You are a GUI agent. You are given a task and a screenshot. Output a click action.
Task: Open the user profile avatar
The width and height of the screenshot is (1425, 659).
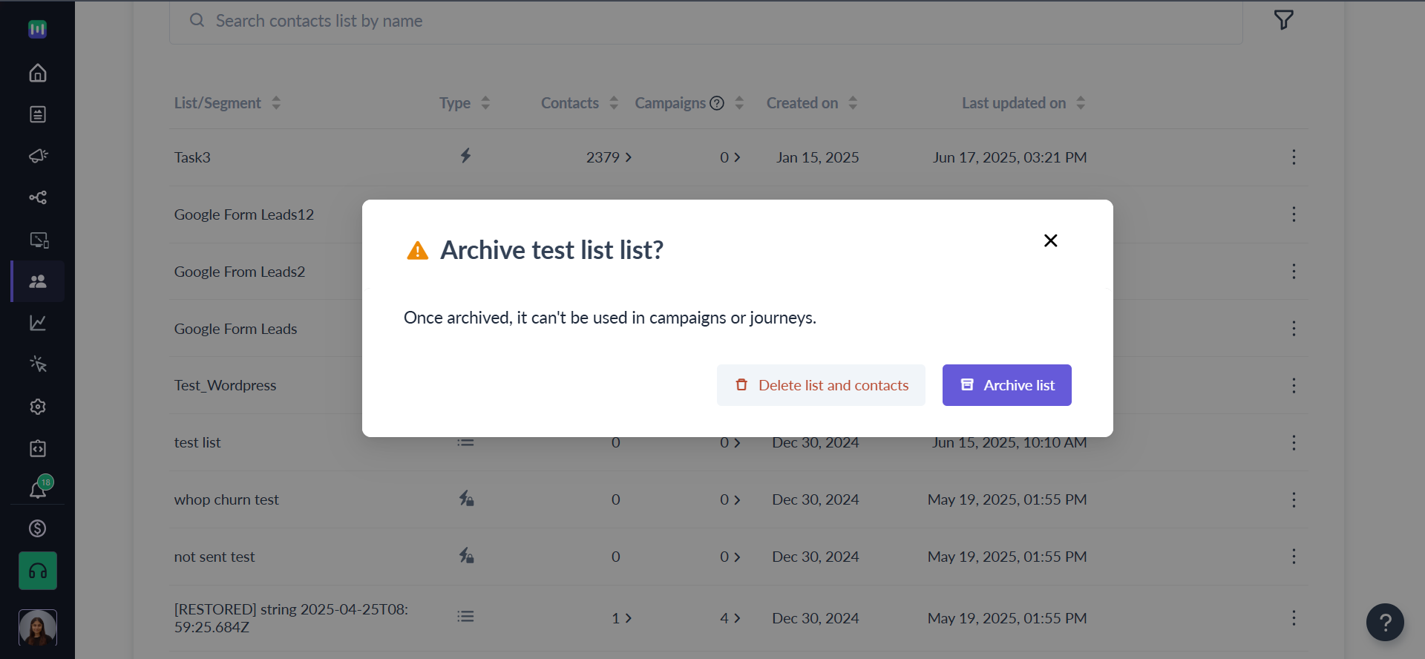click(x=38, y=629)
